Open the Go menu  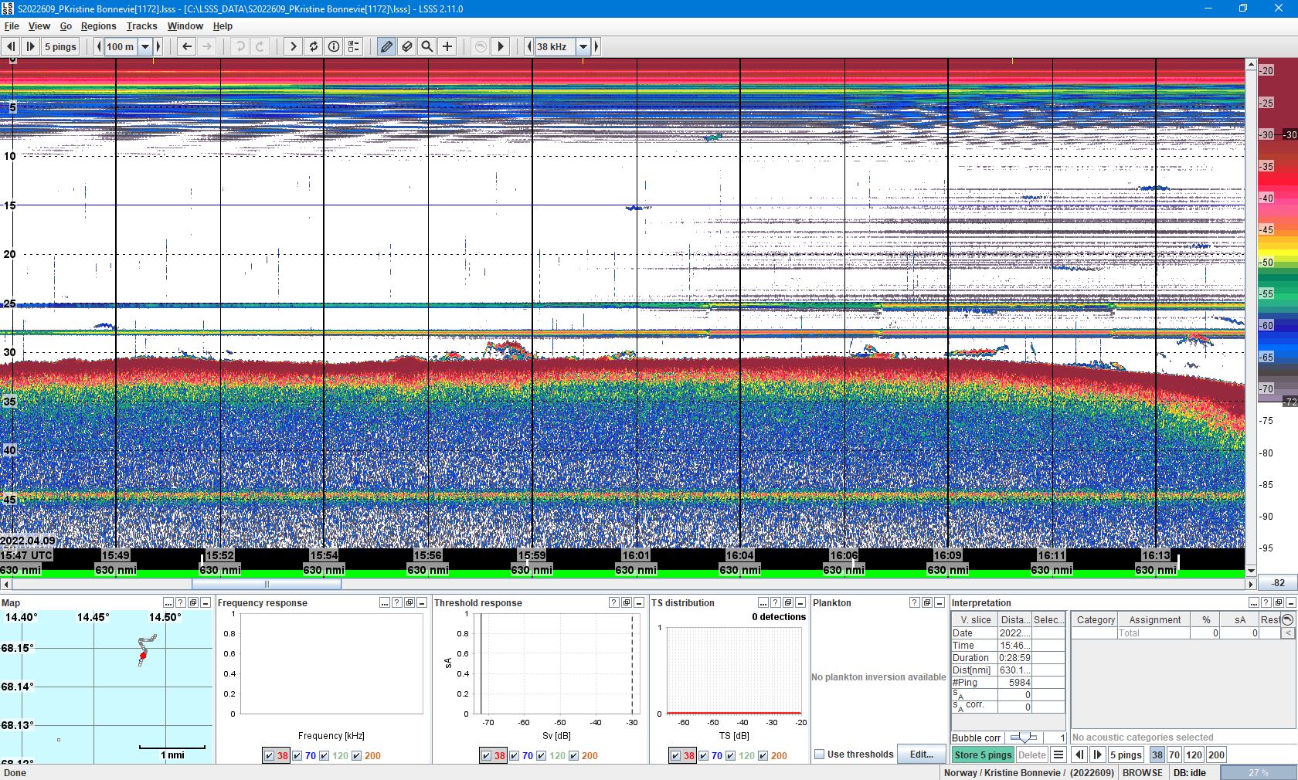[x=66, y=25]
